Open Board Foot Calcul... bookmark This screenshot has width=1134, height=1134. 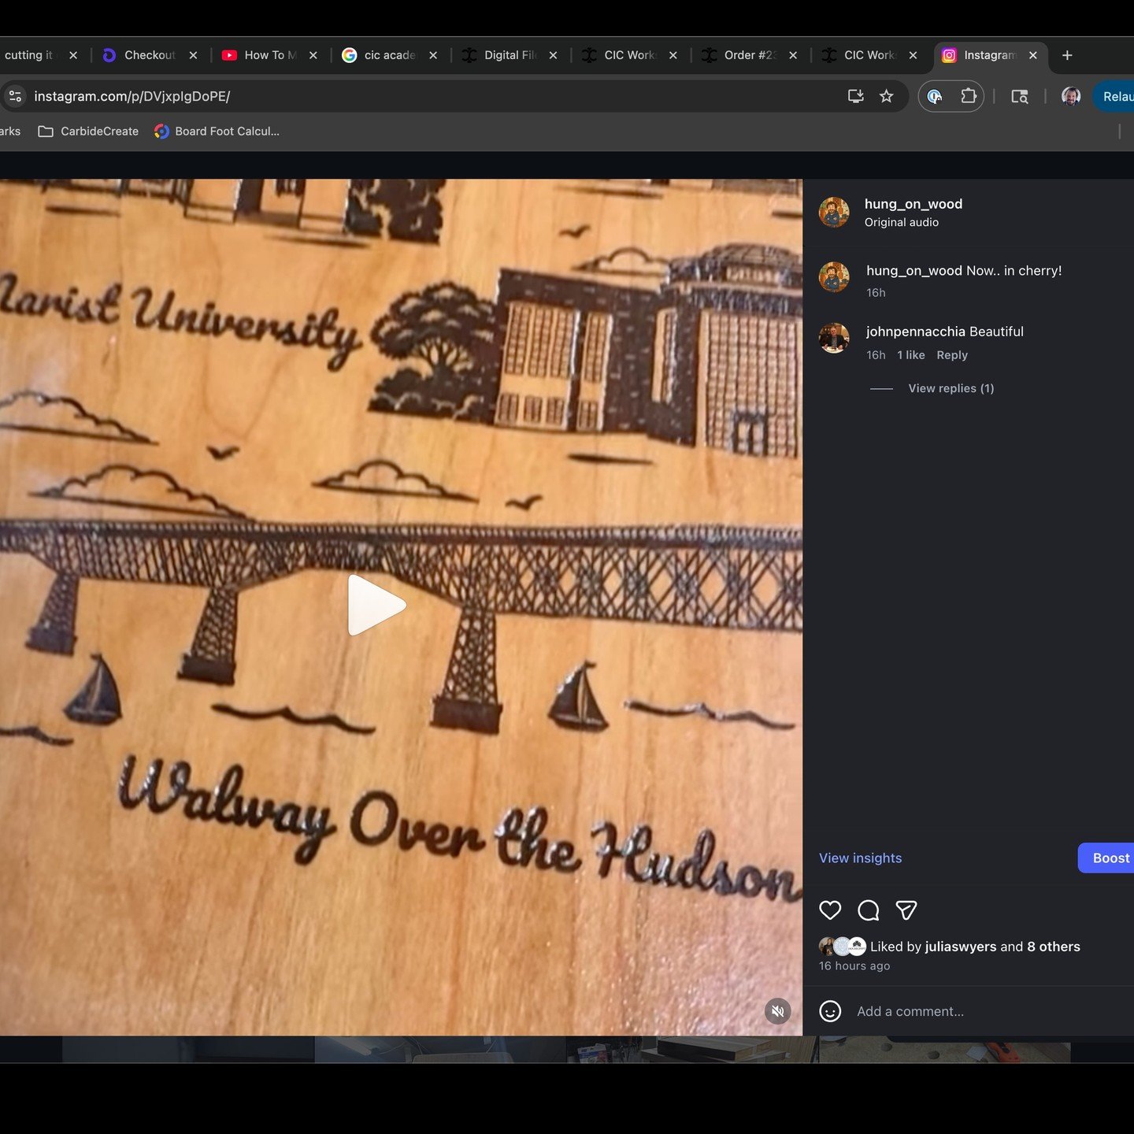coord(217,132)
